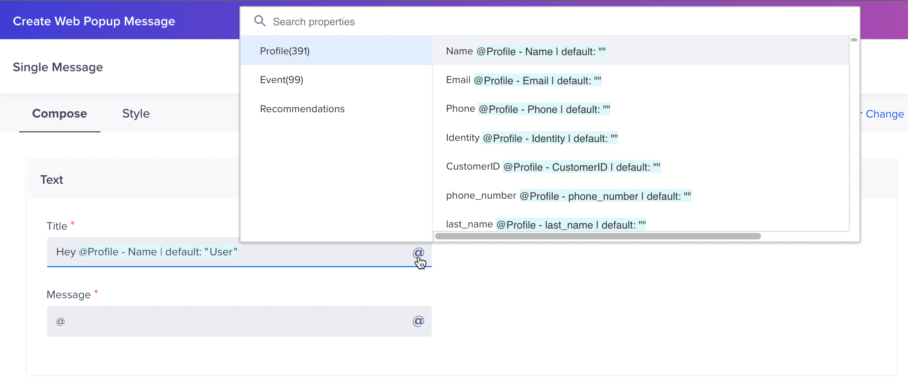This screenshot has height=379, width=908.
Task: Switch to the Compose tab
Action: pyautogui.click(x=60, y=114)
